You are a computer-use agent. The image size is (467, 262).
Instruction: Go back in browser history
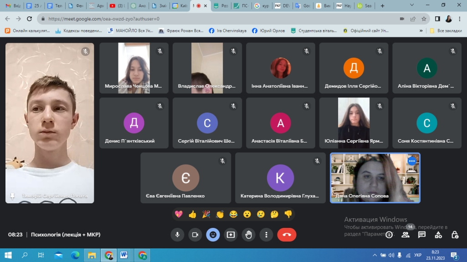tap(7, 19)
